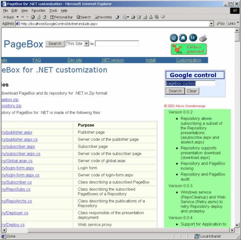Viewport: 241px width, 240px height.
Task: Click the Refresh page icon
Action: (x=39, y=17)
